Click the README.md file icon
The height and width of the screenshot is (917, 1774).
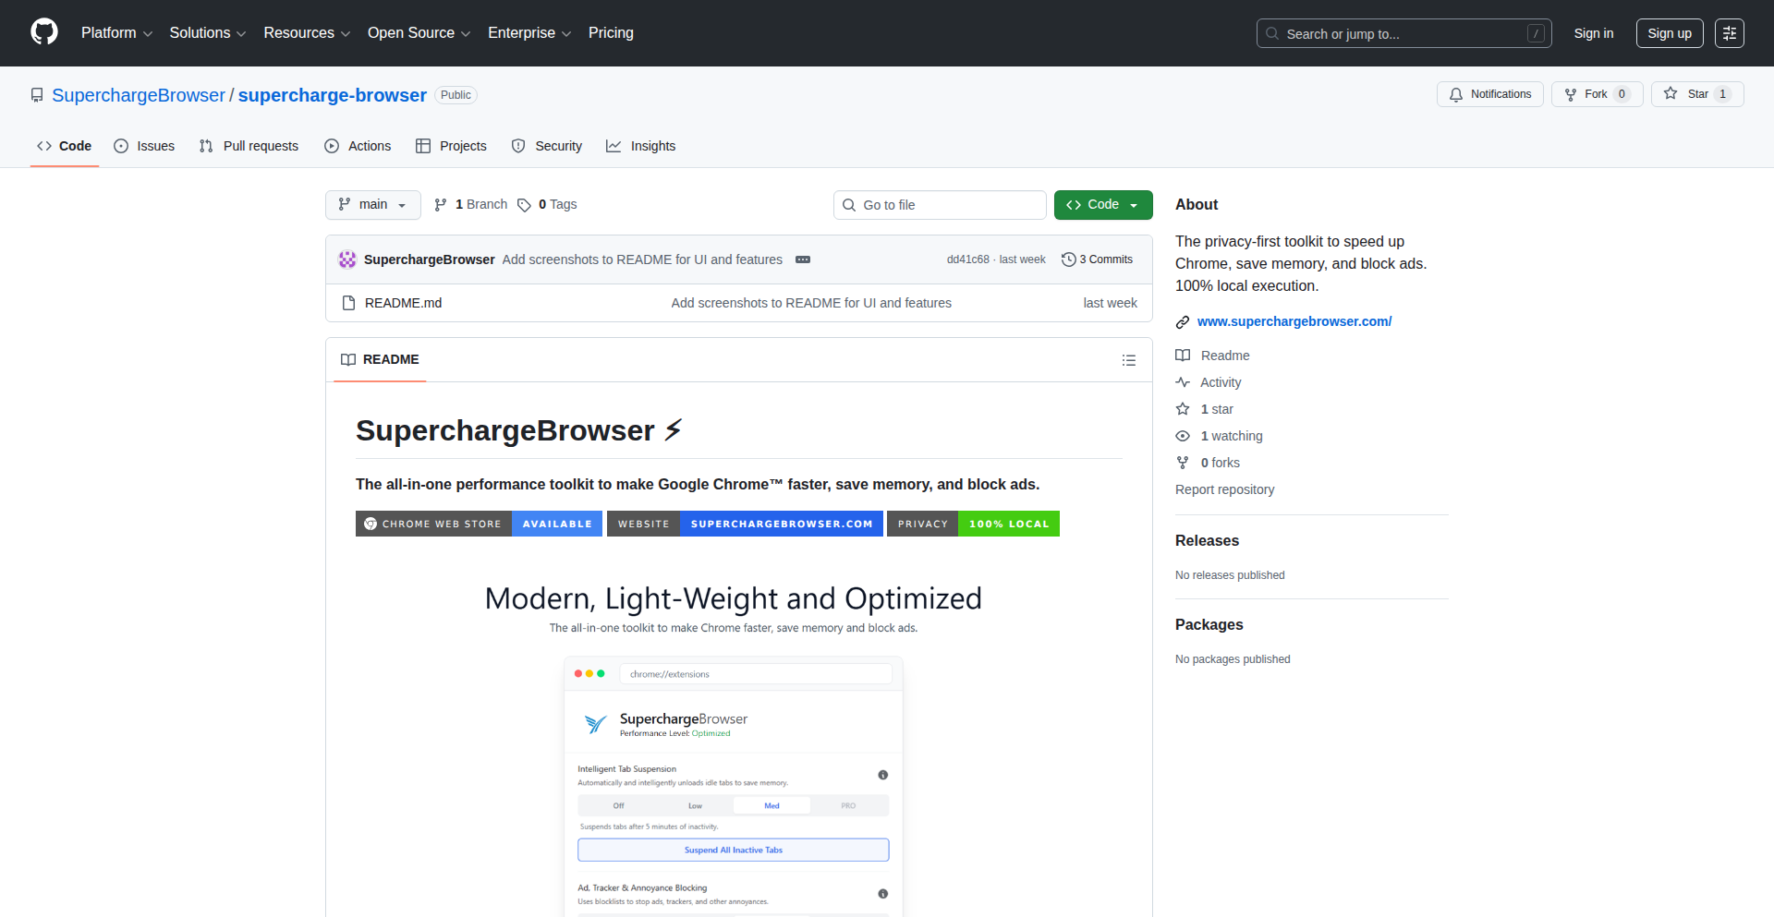[348, 303]
